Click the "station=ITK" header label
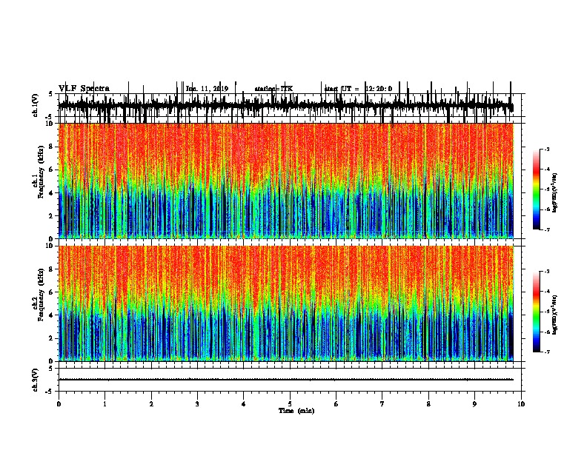Screen dimensions: 587x453 click(x=273, y=89)
